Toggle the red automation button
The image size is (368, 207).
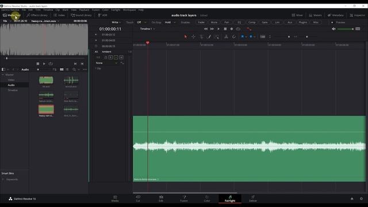pos(249,29)
